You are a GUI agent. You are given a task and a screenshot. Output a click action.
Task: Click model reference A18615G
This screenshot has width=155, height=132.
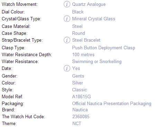(81, 97)
